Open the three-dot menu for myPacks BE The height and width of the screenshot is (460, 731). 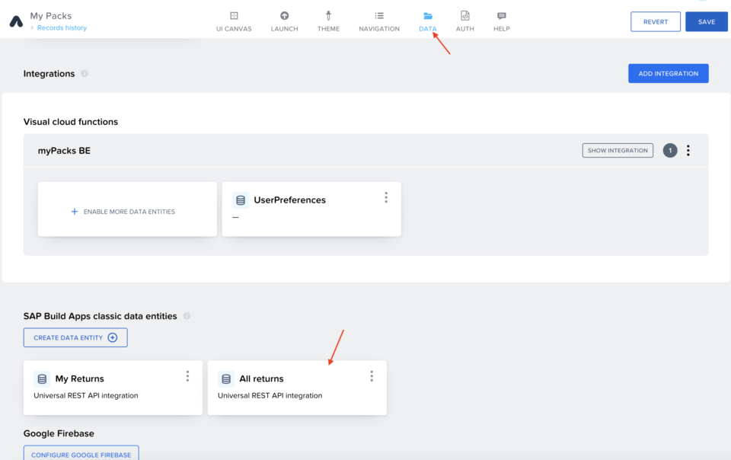[x=688, y=151]
